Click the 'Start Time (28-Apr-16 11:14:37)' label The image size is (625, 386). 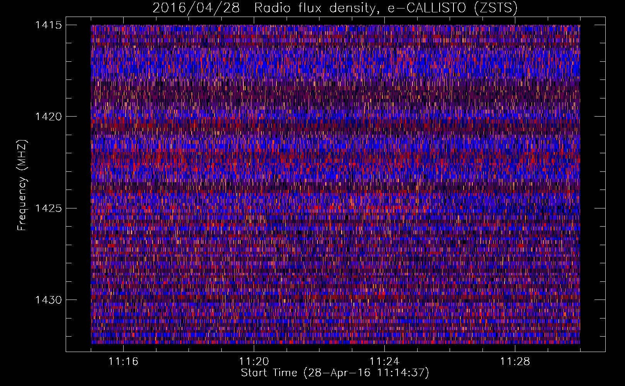[x=335, y=373]
